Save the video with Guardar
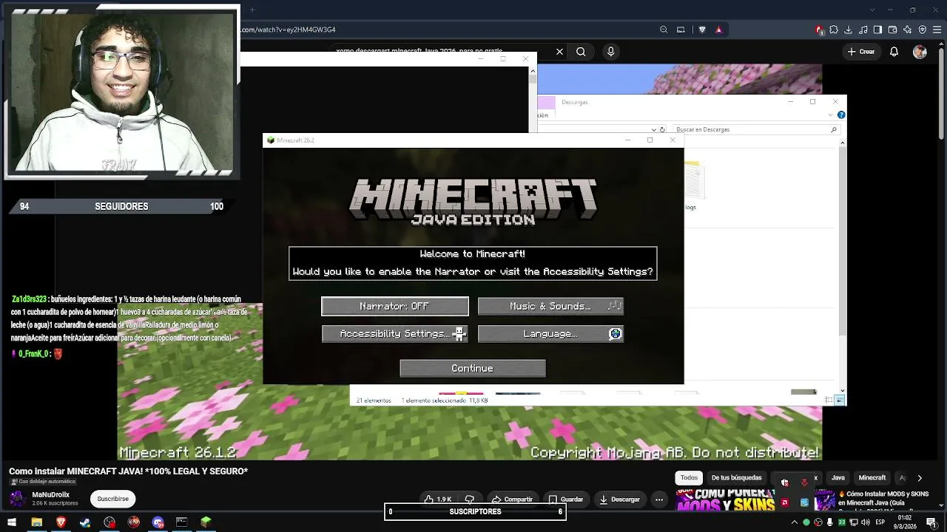The image size is (947, 532). pyautogui.click(x=566, y=499)
